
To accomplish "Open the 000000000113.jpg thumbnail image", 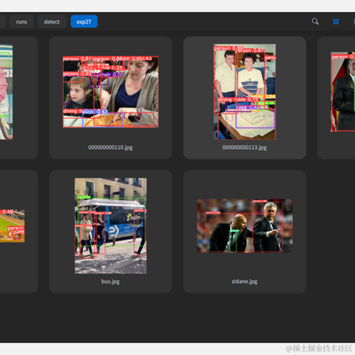I will (x=245, y=92).
